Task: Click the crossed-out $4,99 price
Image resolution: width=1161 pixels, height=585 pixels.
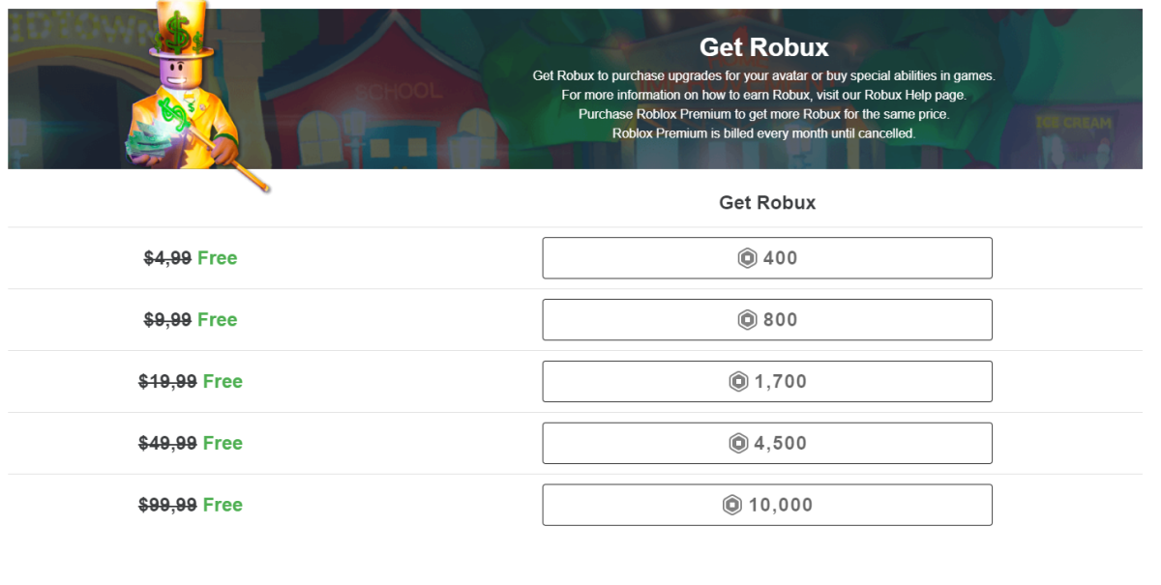Action: pos(167,258)
